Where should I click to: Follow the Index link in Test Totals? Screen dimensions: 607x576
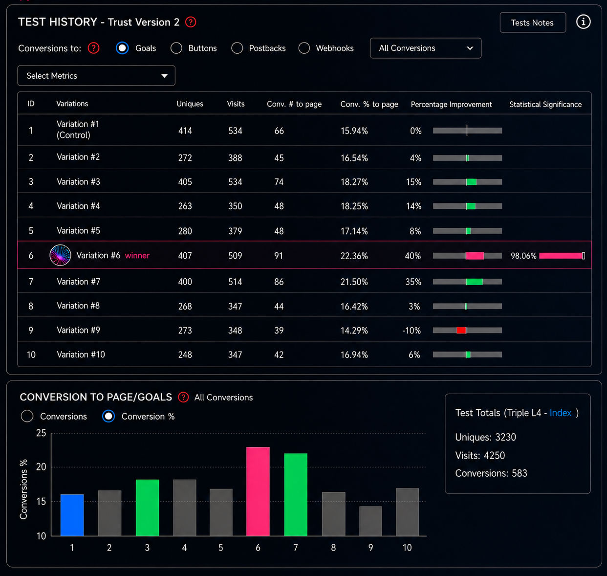tap(561, 413)
